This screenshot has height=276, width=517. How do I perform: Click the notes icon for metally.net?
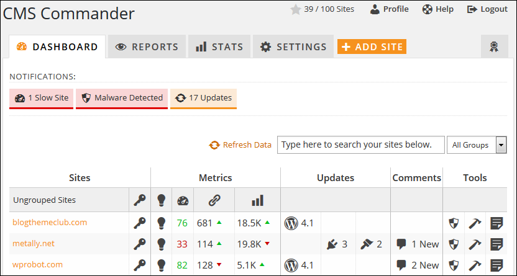click(x=496, y=244)
